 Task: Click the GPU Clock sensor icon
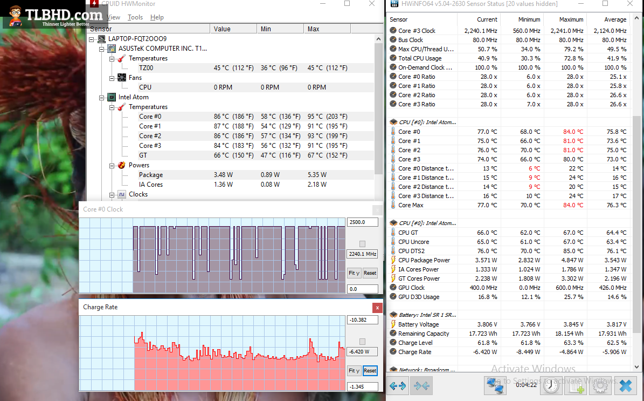[x=393, y=288]
